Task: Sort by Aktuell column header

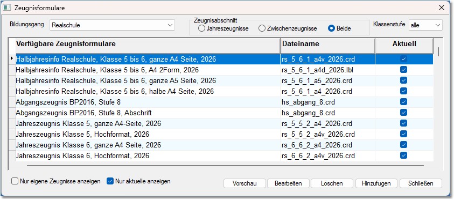Action: [404, 45]
